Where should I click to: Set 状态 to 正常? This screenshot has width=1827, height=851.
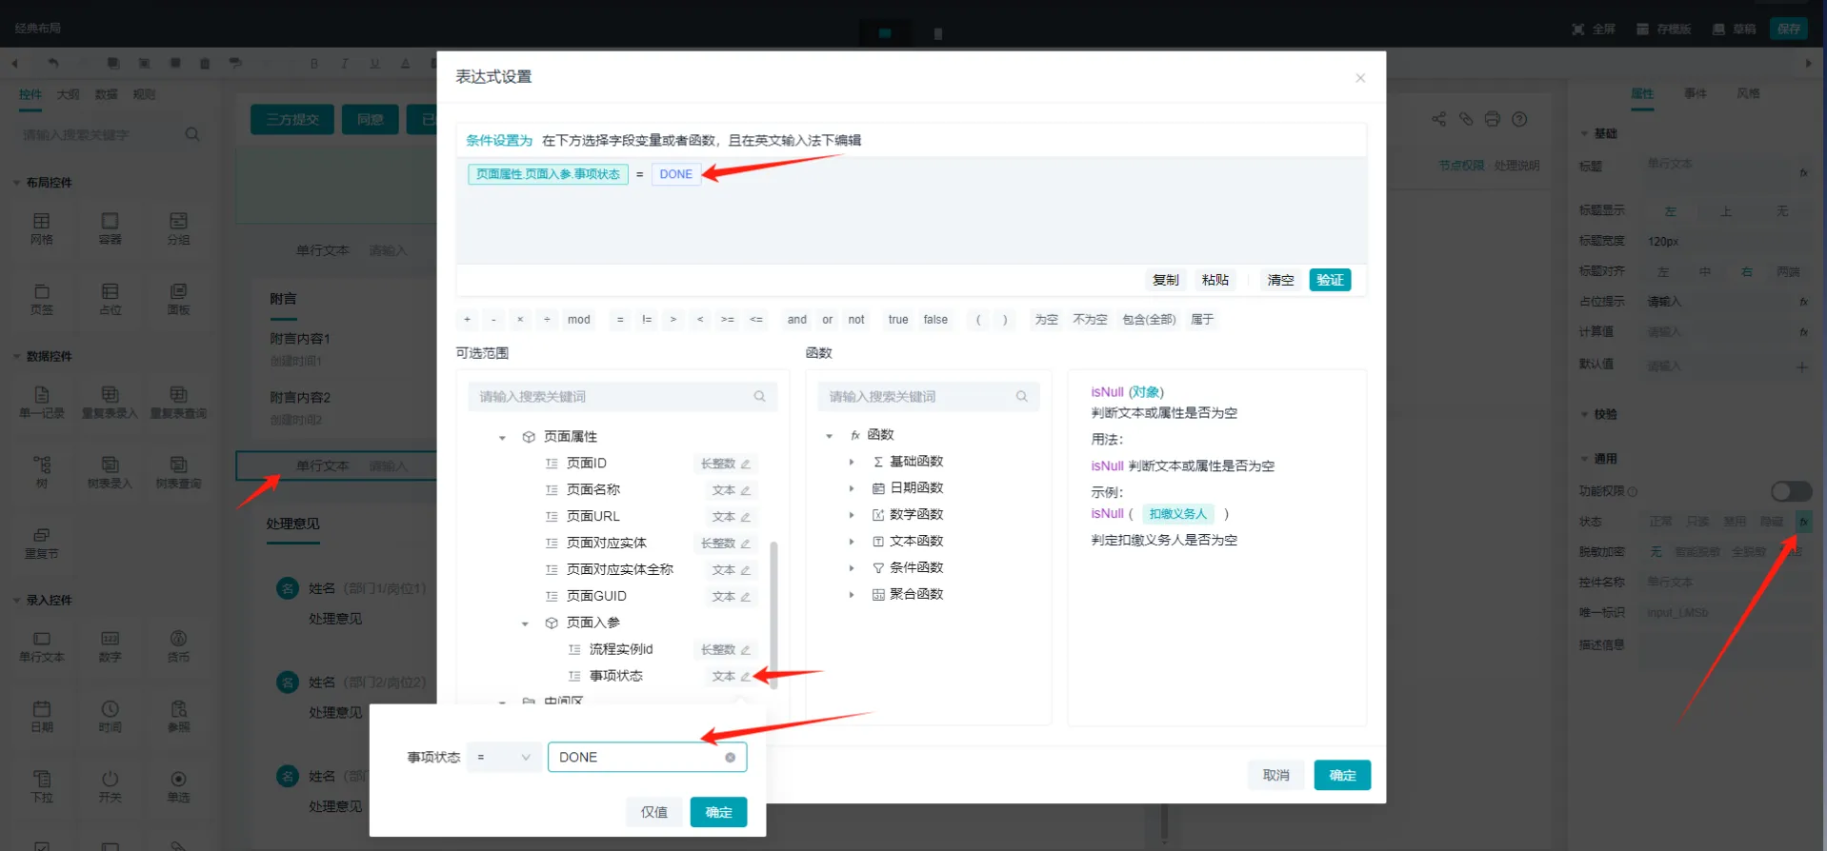(1660, 522)
